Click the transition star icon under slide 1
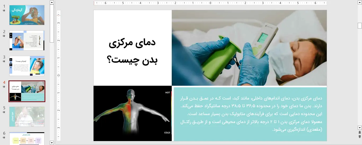Screen dimensions: 362x145 [x=4, y=11]
